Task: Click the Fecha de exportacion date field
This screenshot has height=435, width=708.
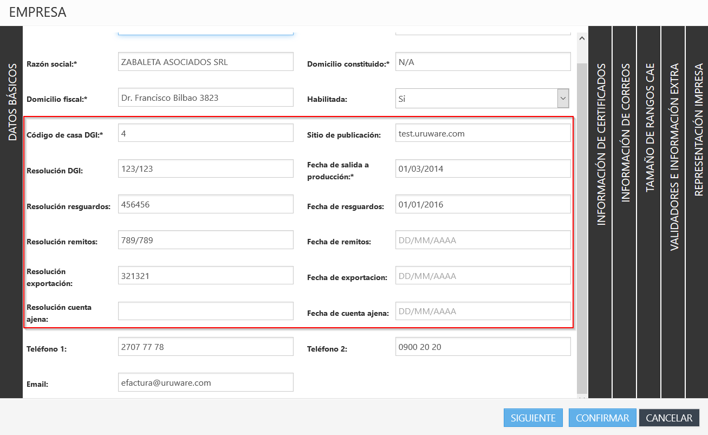Action: pyautogui.click(x=483, y=276)
